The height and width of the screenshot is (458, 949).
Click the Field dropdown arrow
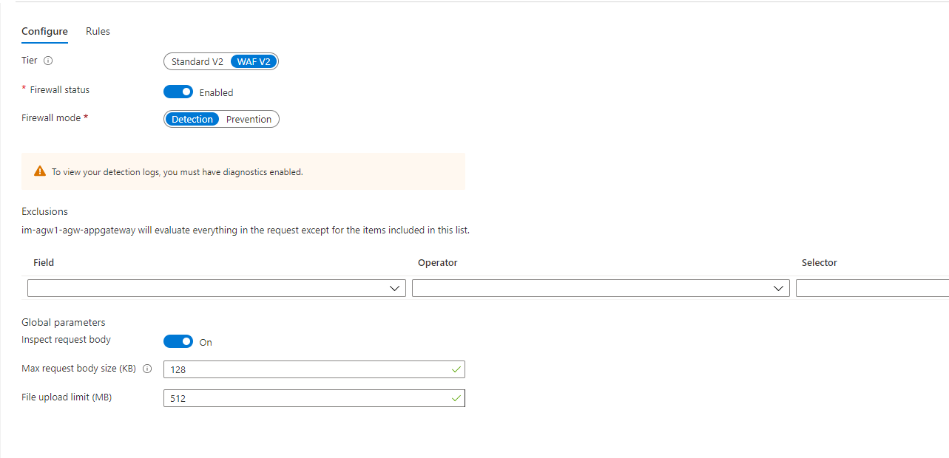click(394, 288)
